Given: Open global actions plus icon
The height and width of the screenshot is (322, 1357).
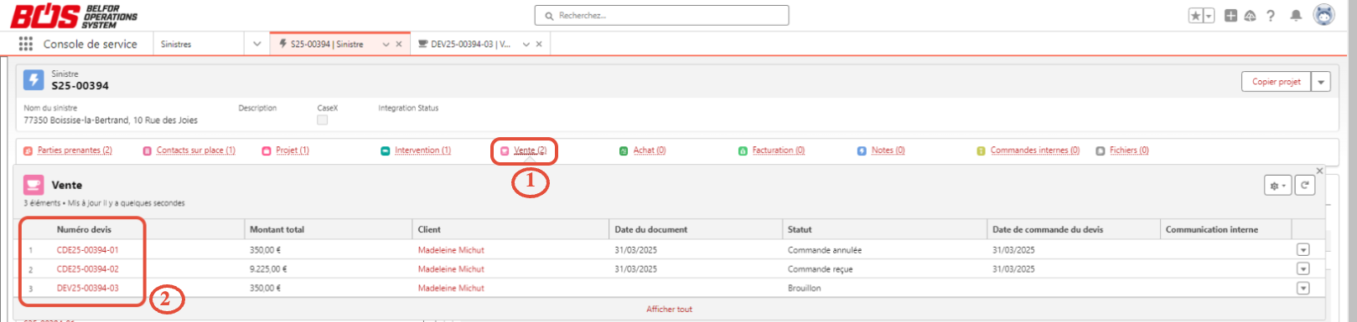Looking at the screenshot, I should (x=1230, y=16).
